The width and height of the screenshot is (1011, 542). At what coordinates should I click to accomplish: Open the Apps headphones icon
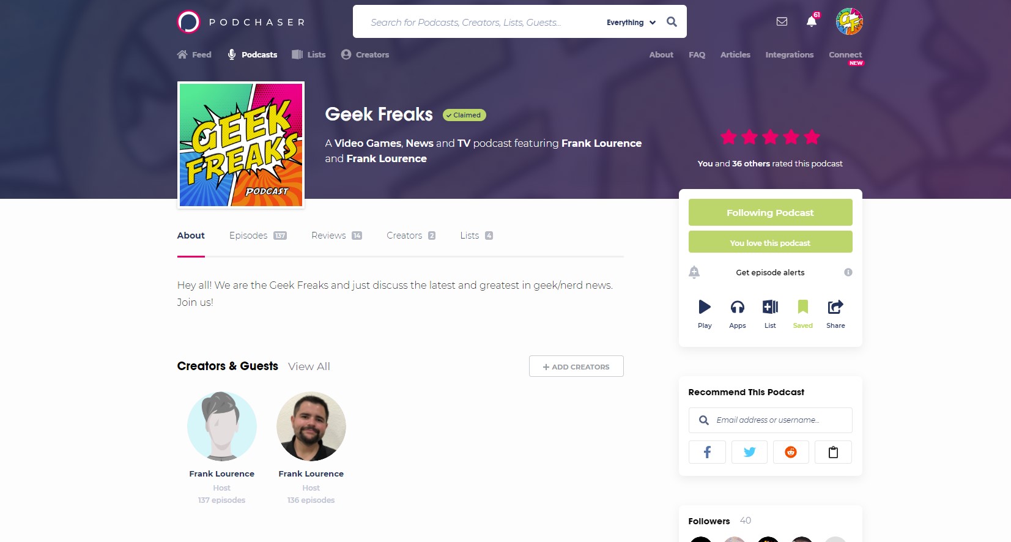pos(738,307)
